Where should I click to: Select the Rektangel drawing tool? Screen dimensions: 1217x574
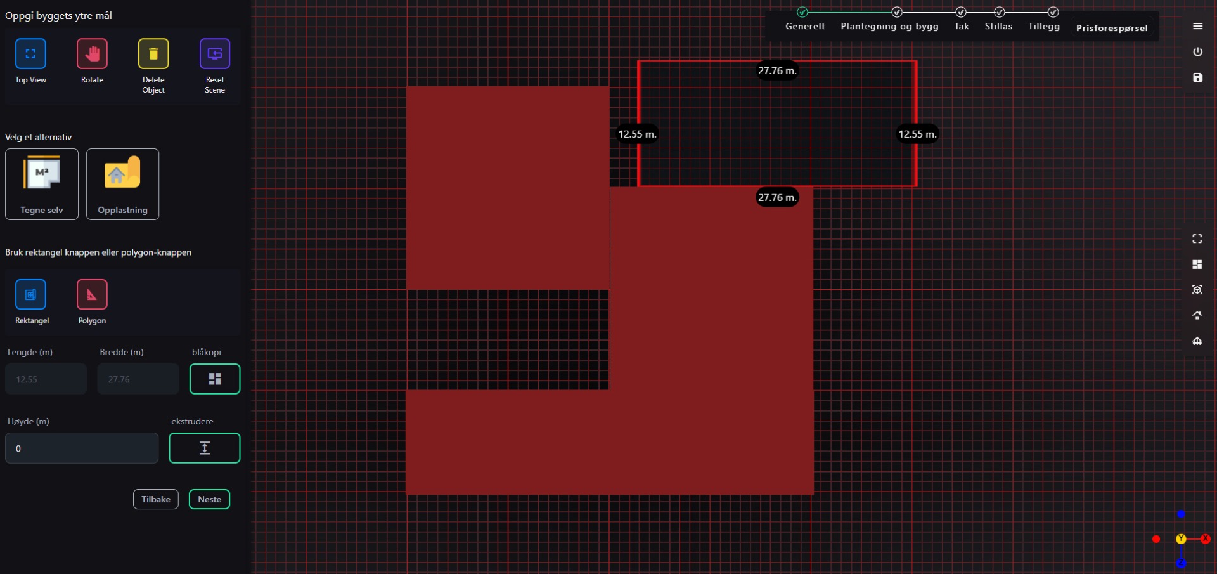(x=30, y=295)
